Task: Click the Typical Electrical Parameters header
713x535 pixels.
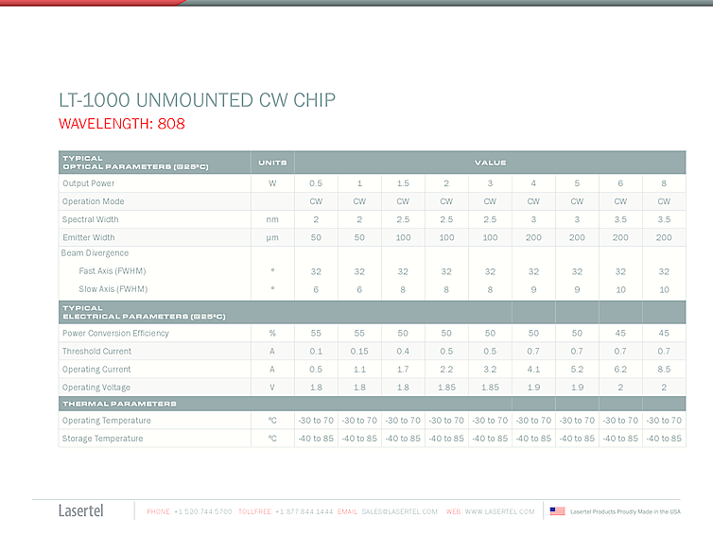Action: point(143,313)
